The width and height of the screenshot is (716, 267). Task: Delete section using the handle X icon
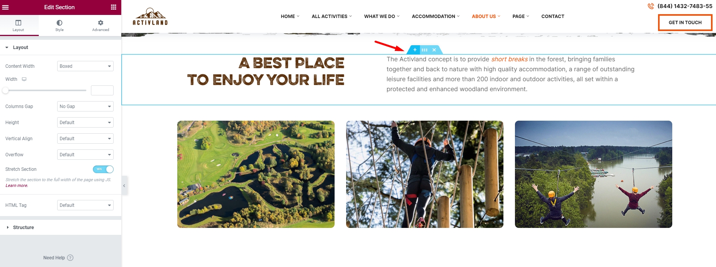click(x=434, y=50)
